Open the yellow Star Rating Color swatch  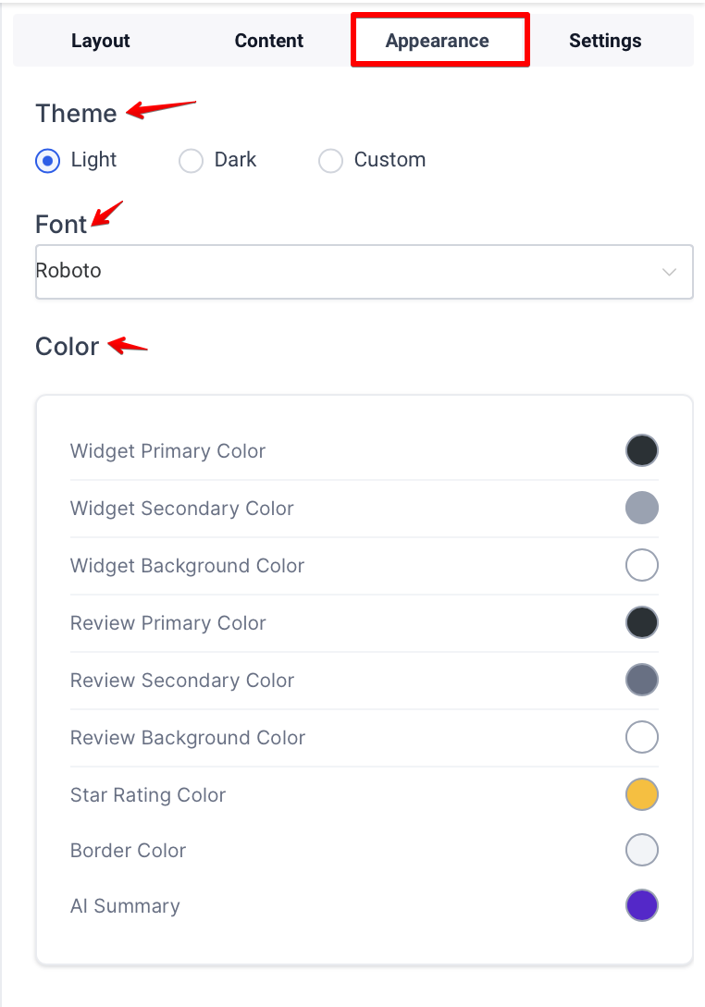click(642, 794)
